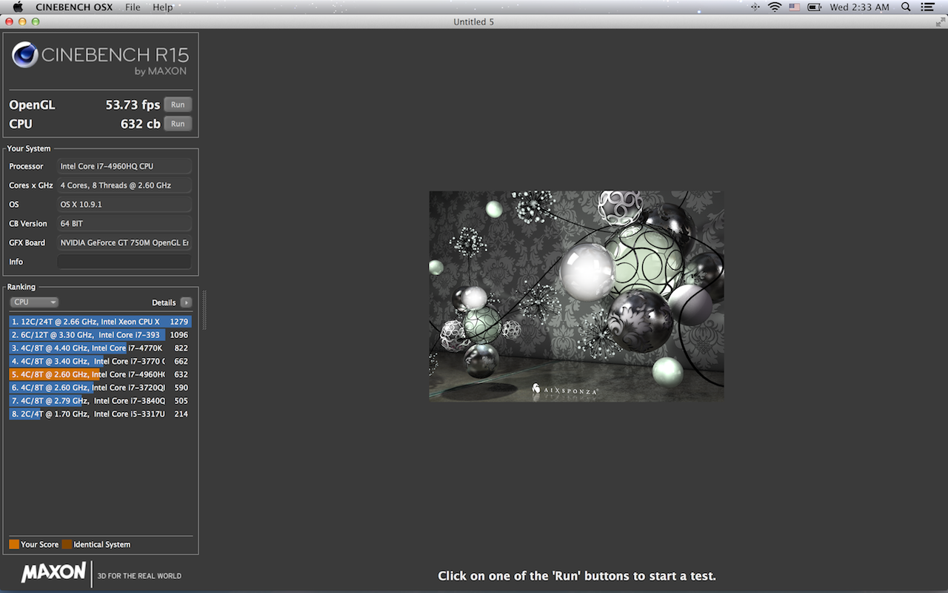
Task: Open the Apple menu
Action: click(x=17, y=7)
